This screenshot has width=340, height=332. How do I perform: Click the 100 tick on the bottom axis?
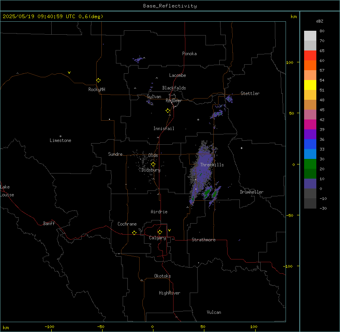pos(254,327)
